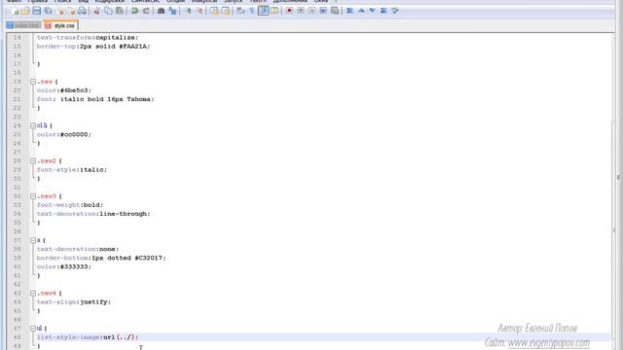Screen dimensions: 623x350
Task: Click the 'color:#6be5c3;' declaration
Action: [64, 90]
